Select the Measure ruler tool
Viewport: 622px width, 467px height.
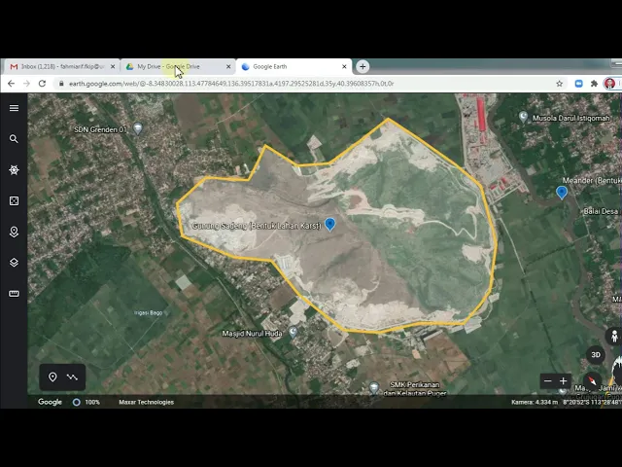(14, 294)
